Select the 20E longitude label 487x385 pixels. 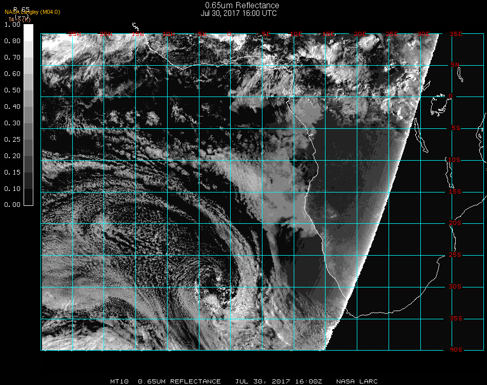click(360, 34)
